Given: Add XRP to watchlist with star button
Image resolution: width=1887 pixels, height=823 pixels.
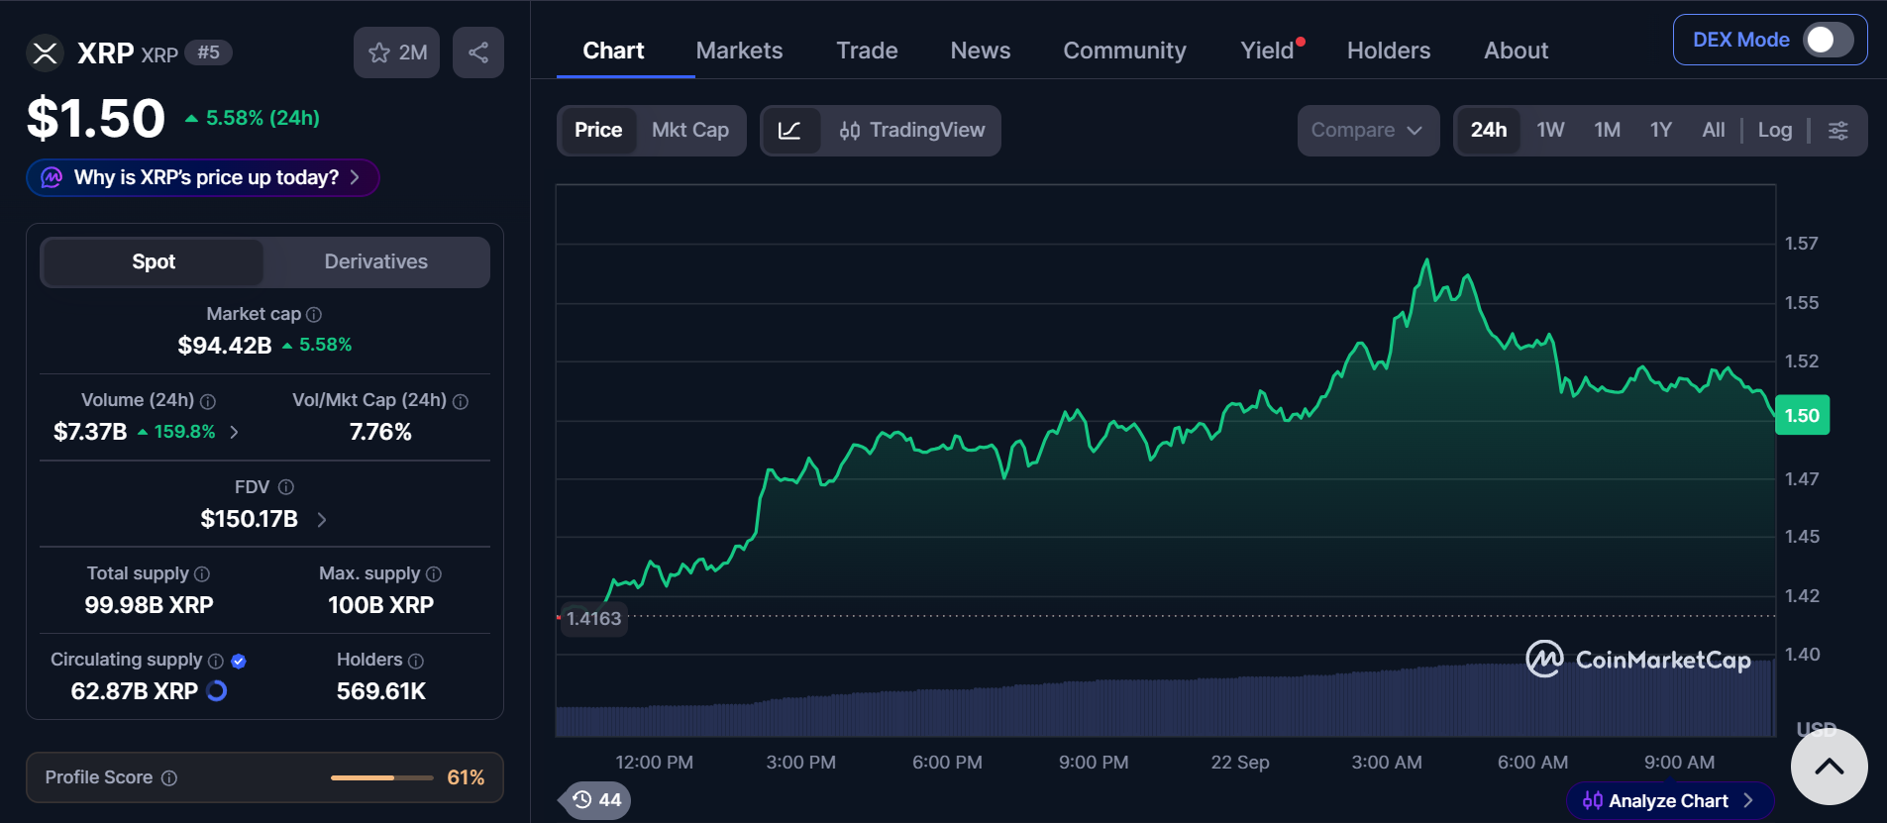Looking at the screenshot, I should [x=397, y=52].
